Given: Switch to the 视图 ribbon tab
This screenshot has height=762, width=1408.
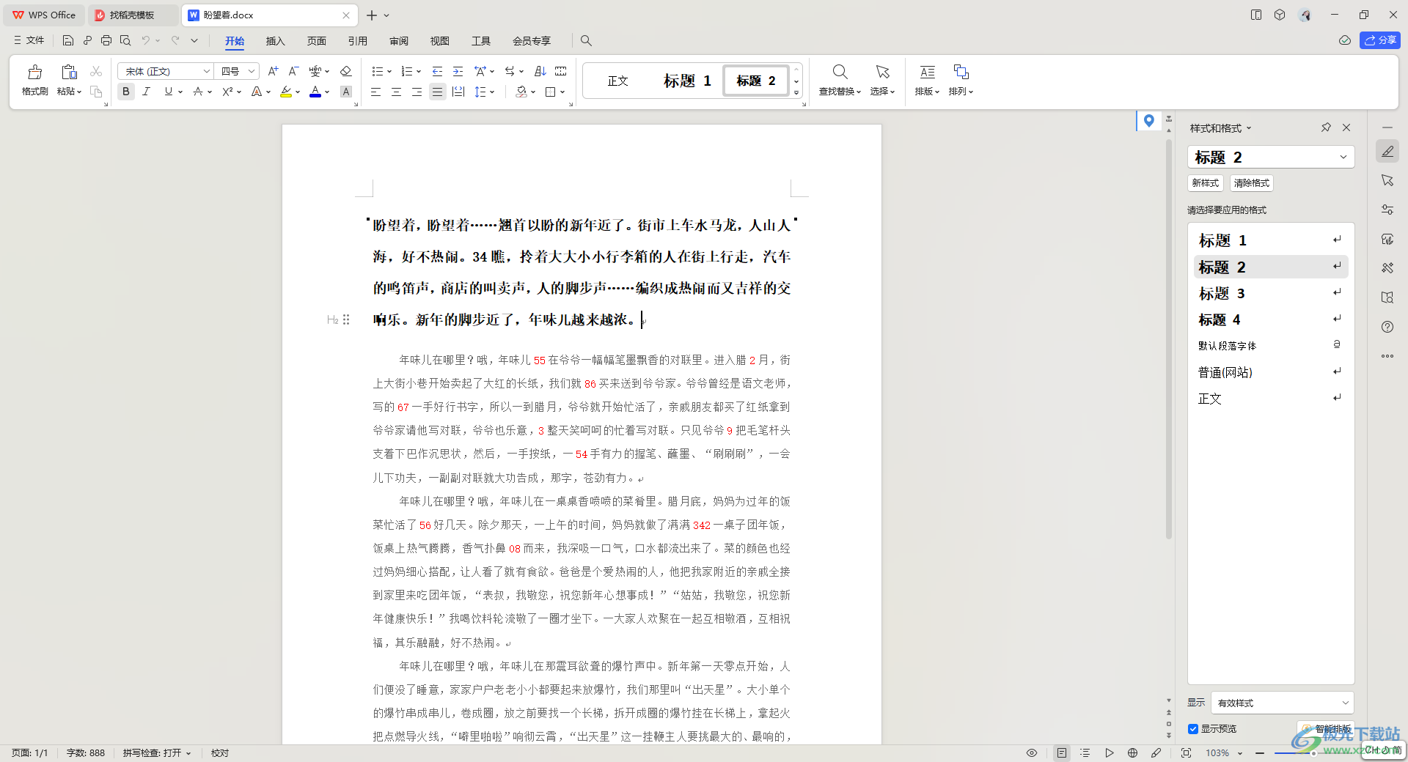Looking at the screenshot, I should 439,41.
